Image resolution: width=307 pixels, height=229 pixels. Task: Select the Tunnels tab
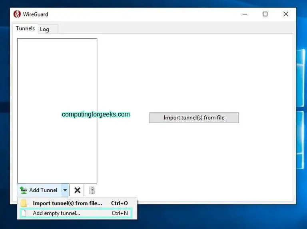coord(25,29)
